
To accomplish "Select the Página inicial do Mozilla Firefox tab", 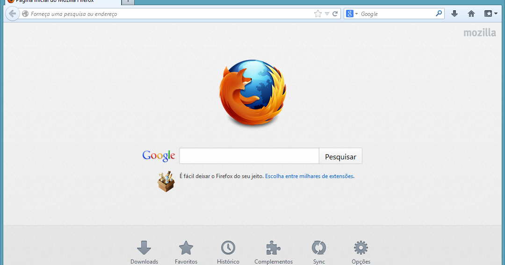I will [x=63, y=2].
